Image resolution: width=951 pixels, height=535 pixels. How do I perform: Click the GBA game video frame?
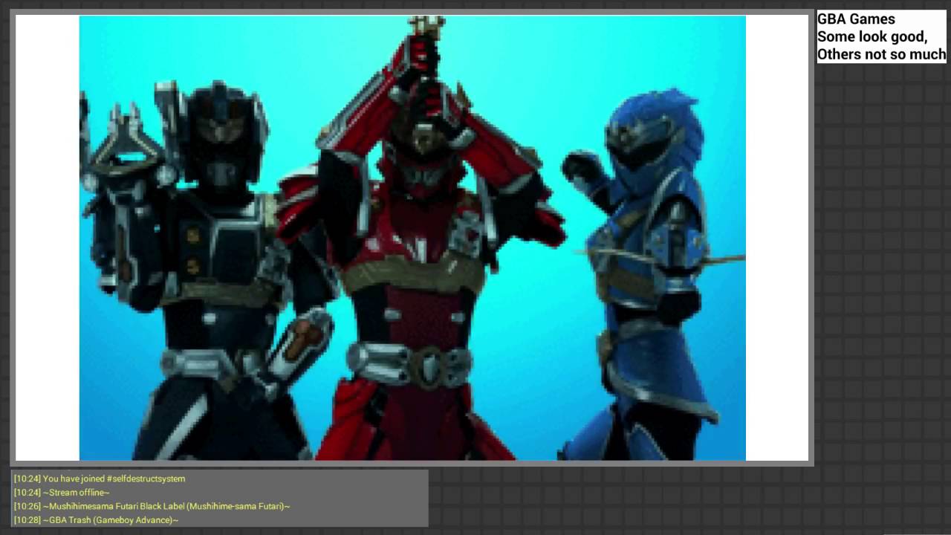click(412, 238)
